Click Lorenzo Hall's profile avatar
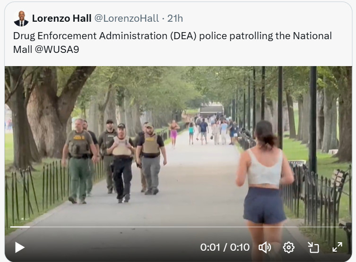Image resolution: width=356 pixels, height=262 pixels. coord(21,18)
